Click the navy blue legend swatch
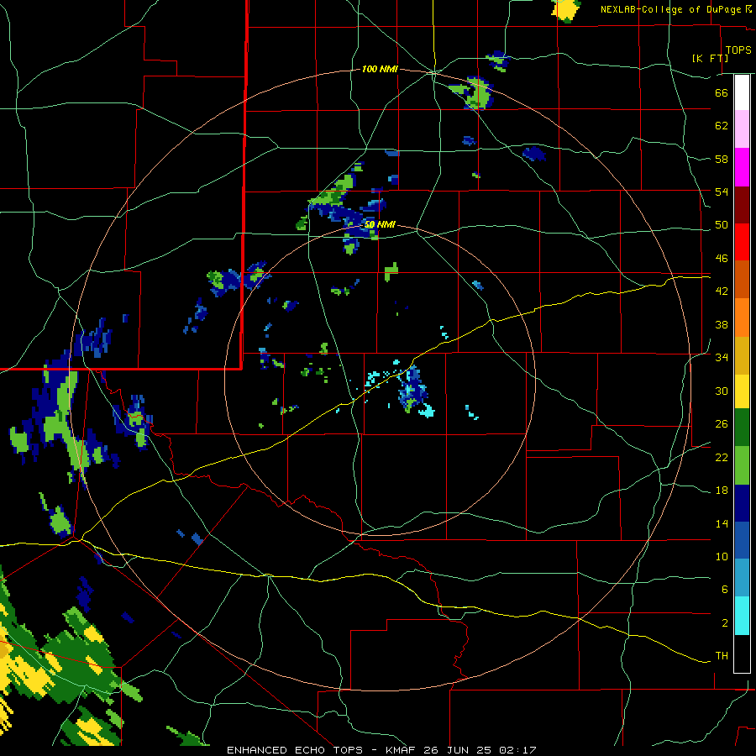 [x=742, y=503]
